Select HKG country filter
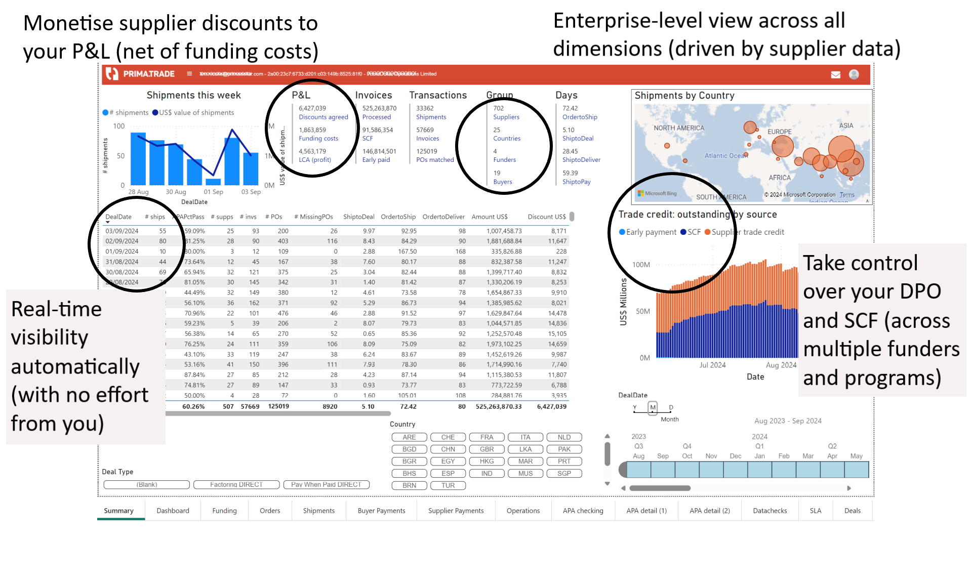972x583 pixels. click(x=487, y=462)
